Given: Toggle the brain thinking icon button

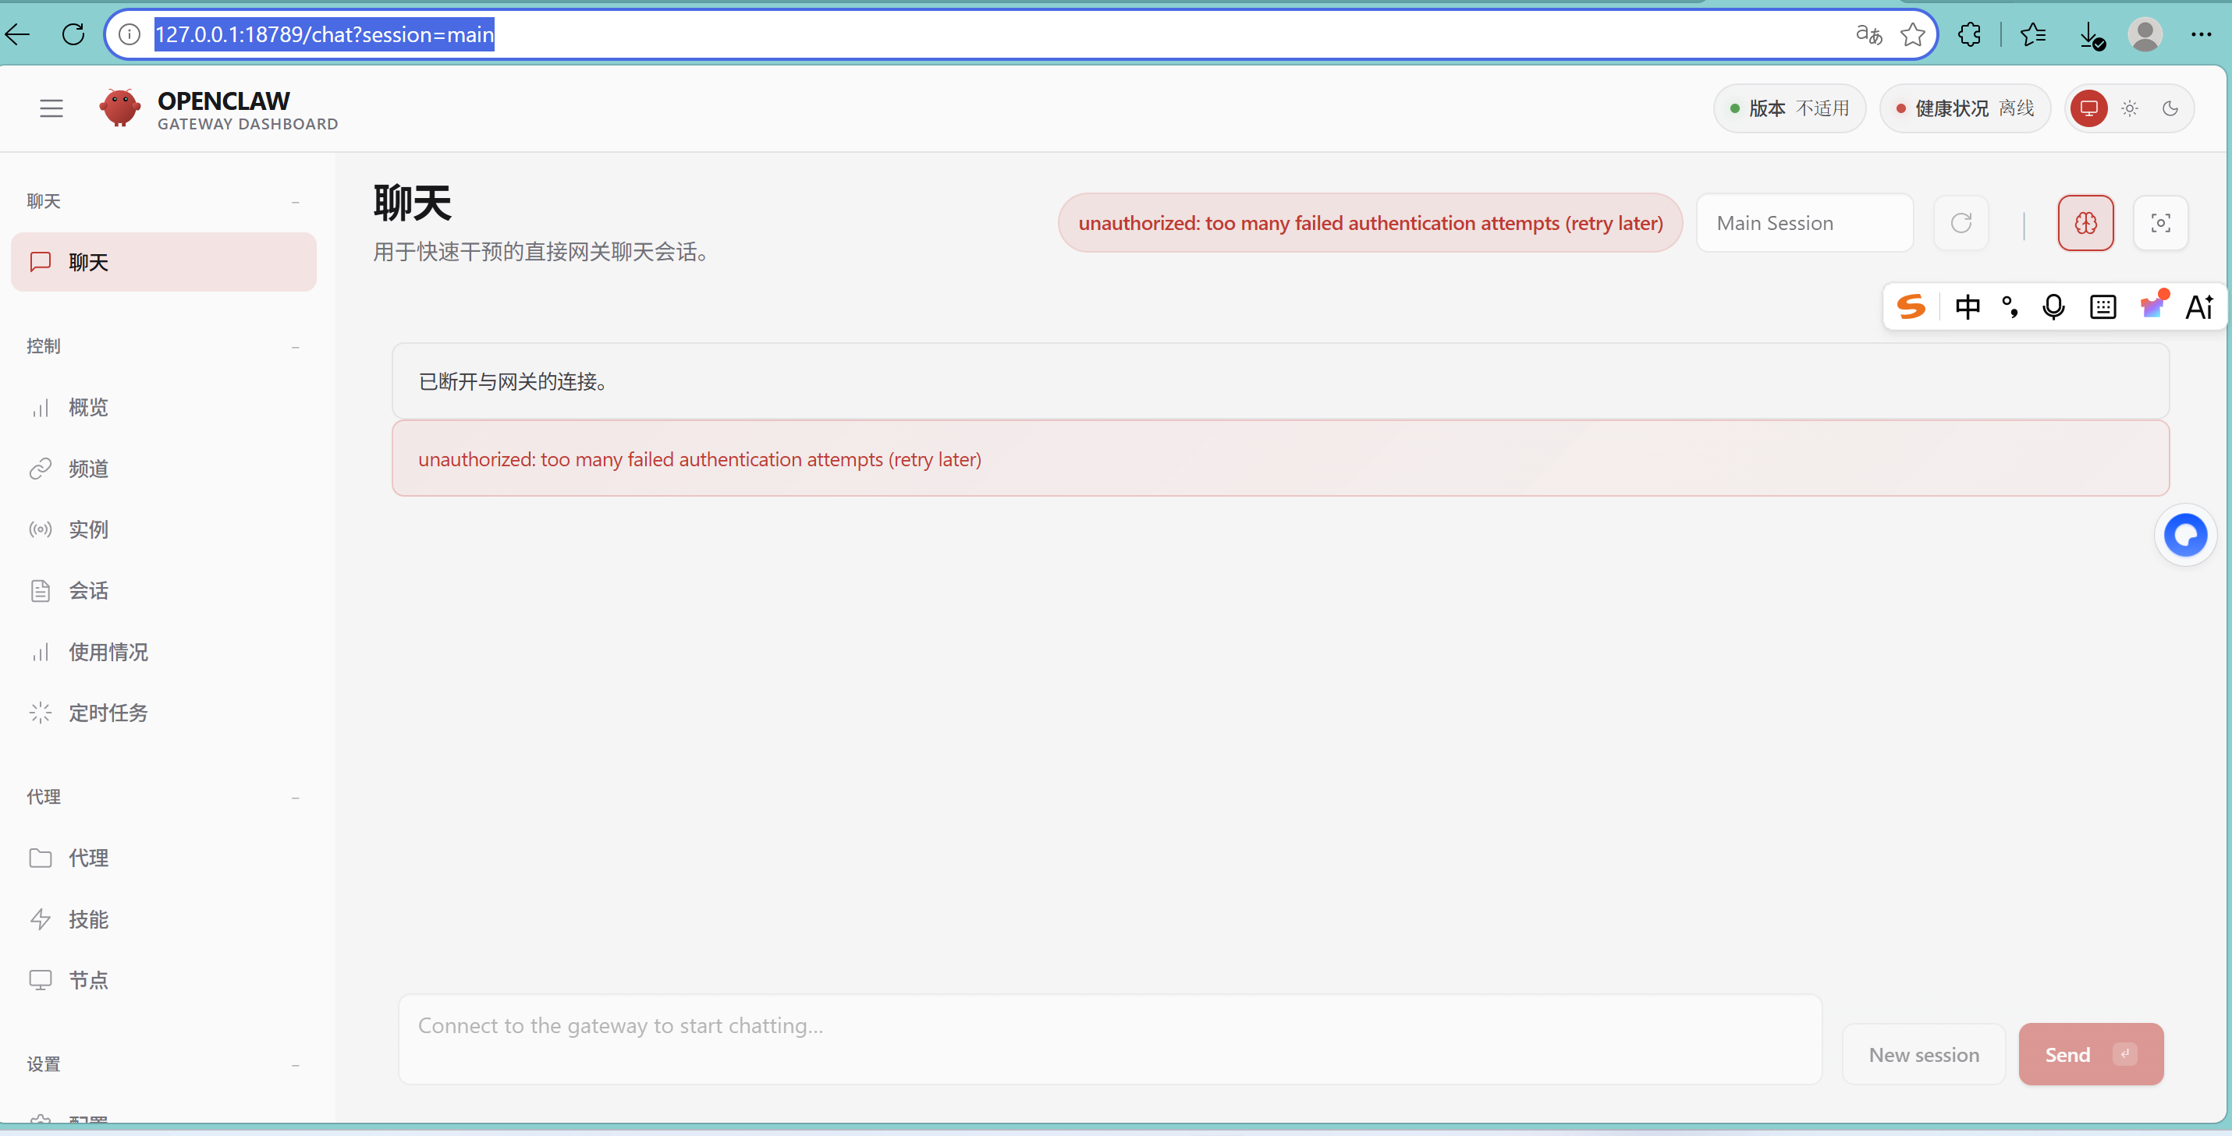Looking at the screenshot, I should point(2085,222).
